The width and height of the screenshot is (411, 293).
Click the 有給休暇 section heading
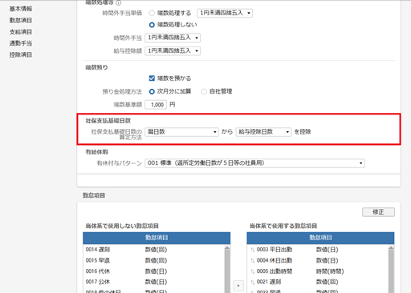(97, 152)
